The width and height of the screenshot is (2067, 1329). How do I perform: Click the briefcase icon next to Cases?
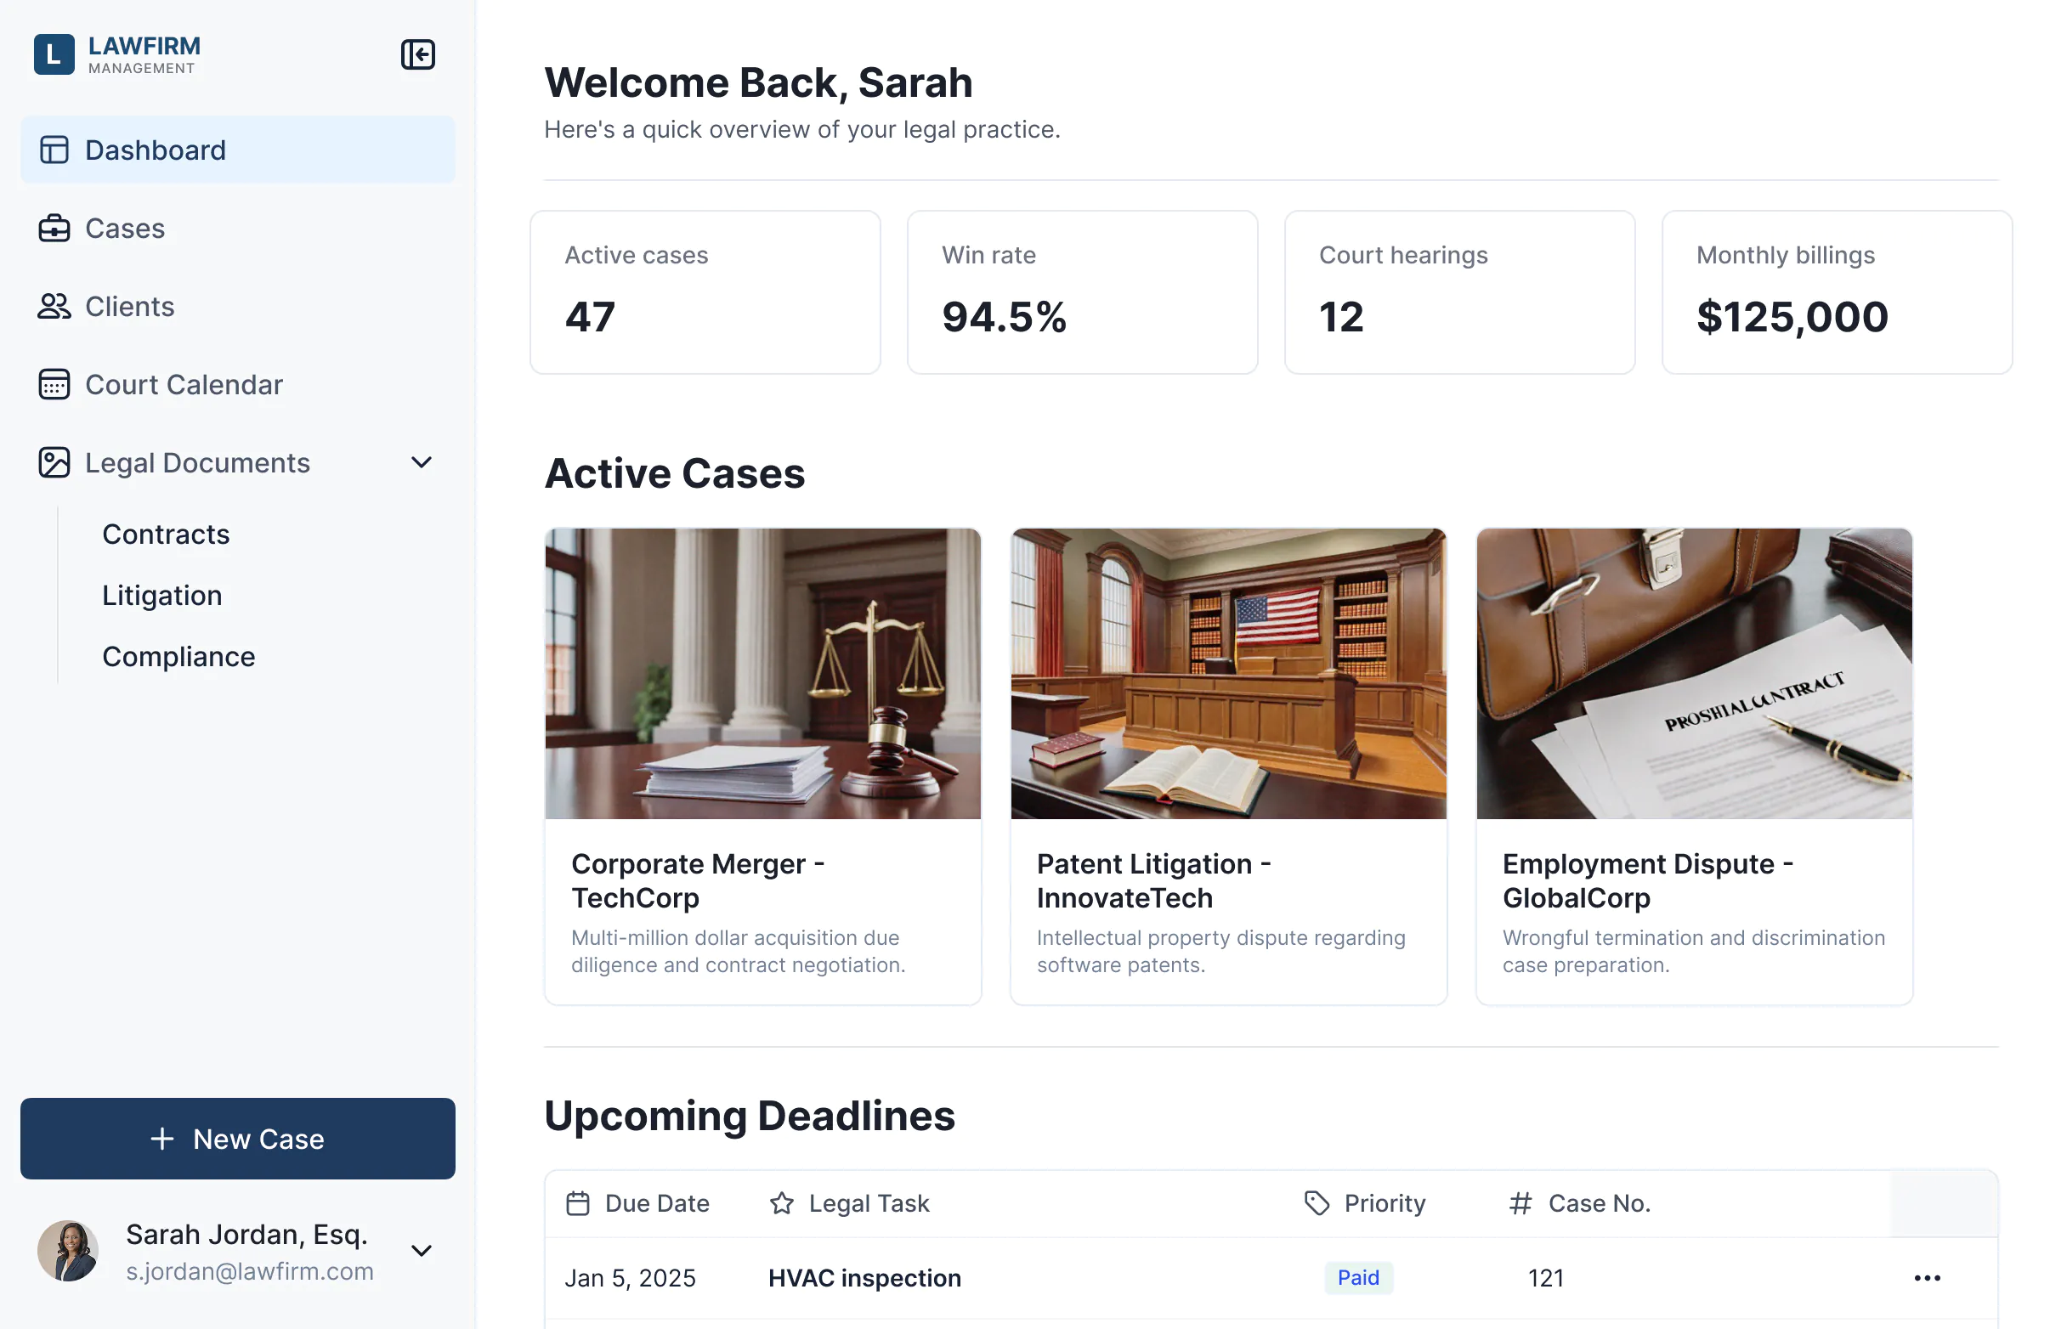click(x=54, y=229)
